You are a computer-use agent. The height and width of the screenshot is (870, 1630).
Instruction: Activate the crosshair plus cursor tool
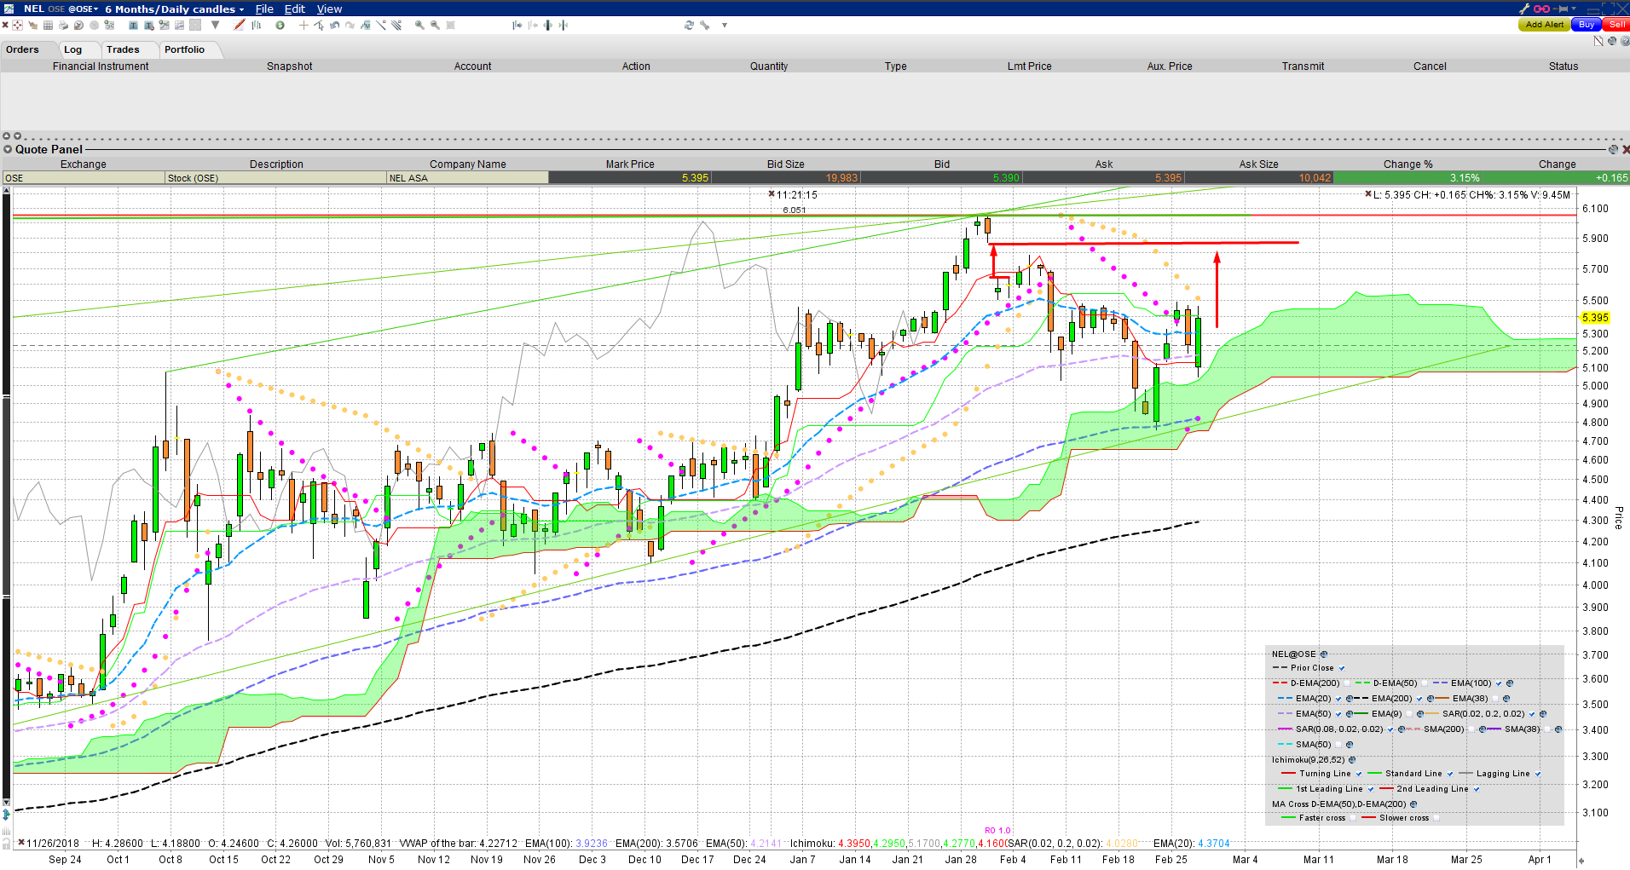(303, 25)
